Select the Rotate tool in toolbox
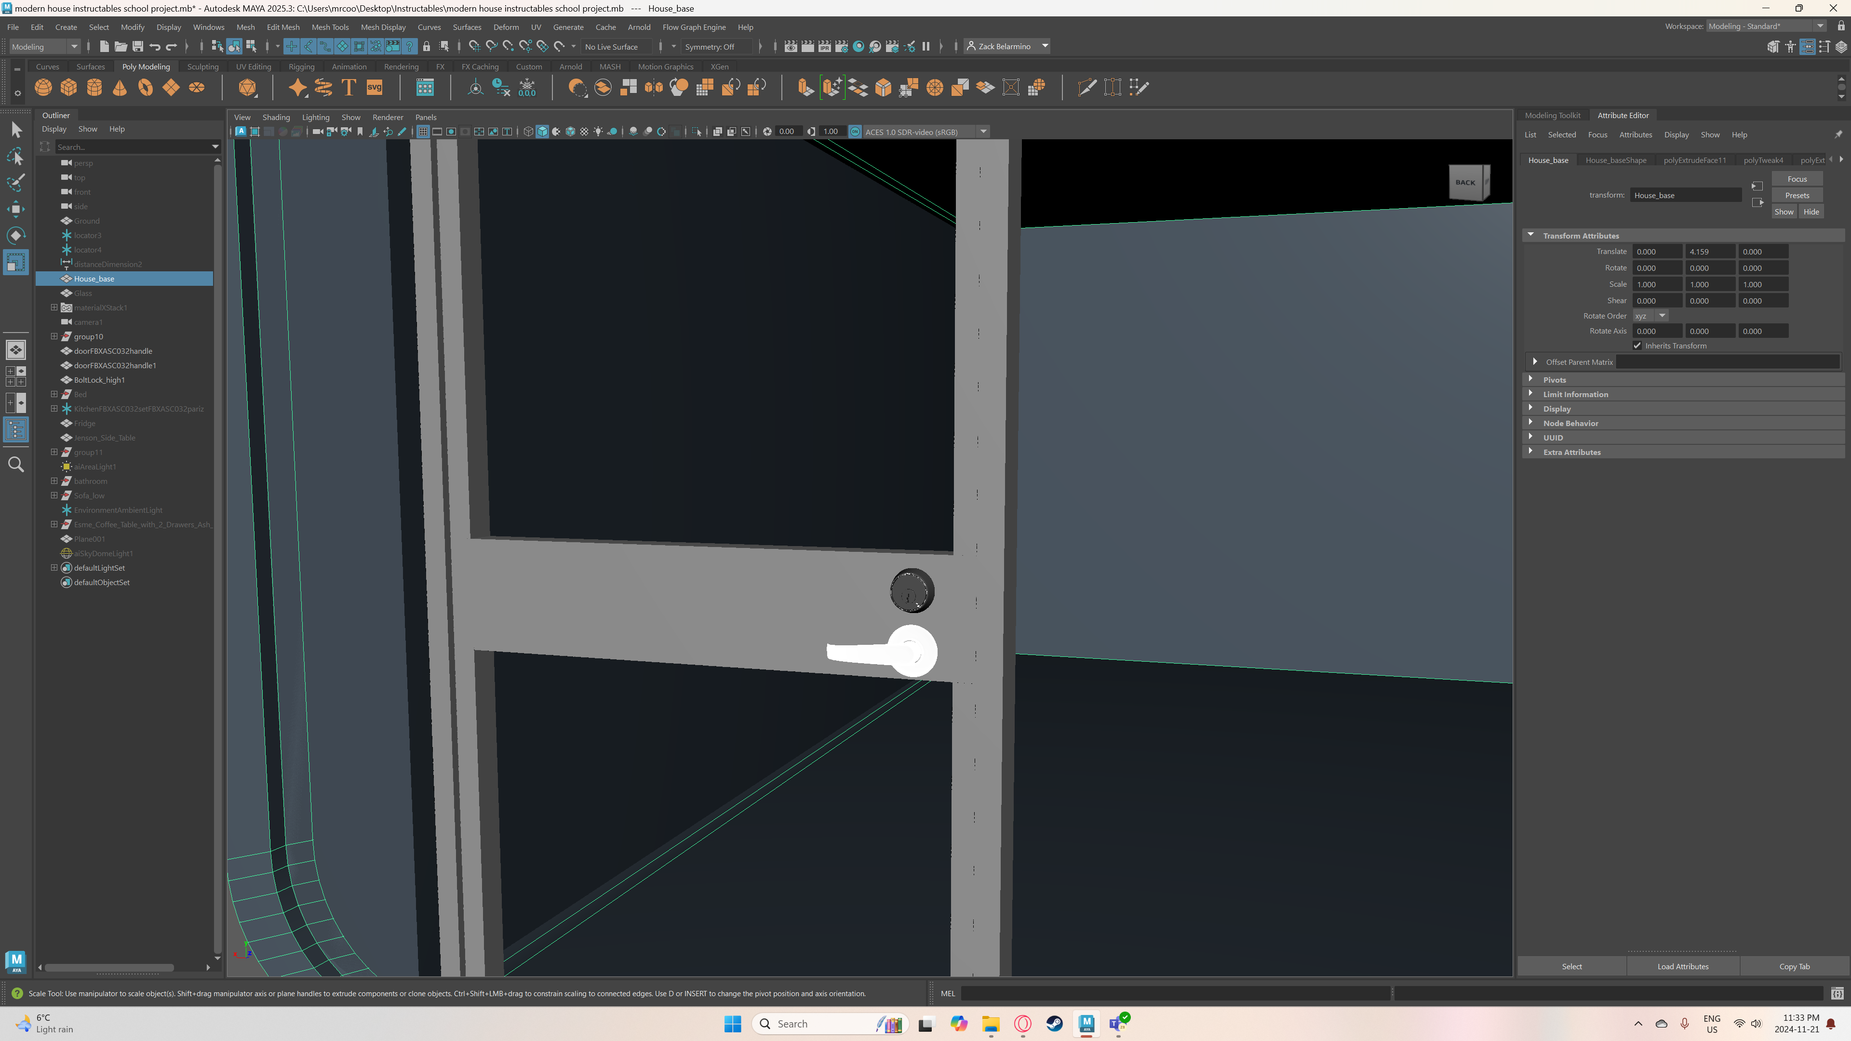 [x=16, y=236]
